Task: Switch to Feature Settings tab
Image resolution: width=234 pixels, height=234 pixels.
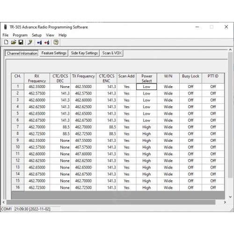Action: [x=54, y=53]
